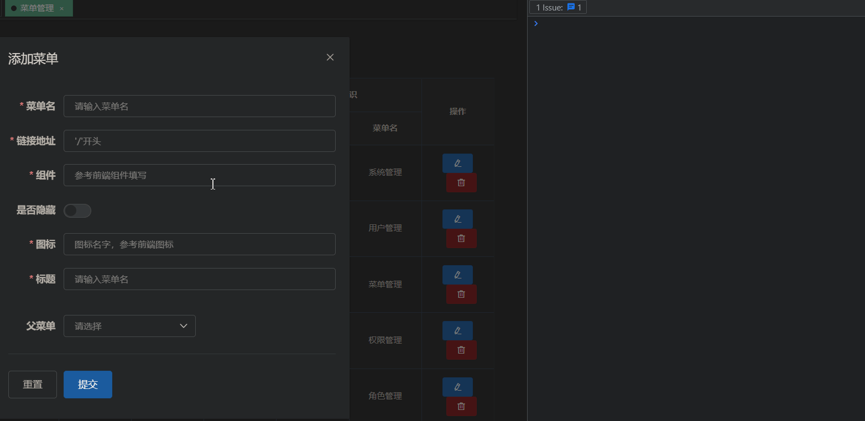Click the 提交 submit button
Screen dimensions: 865x421
tap(87, 384)
